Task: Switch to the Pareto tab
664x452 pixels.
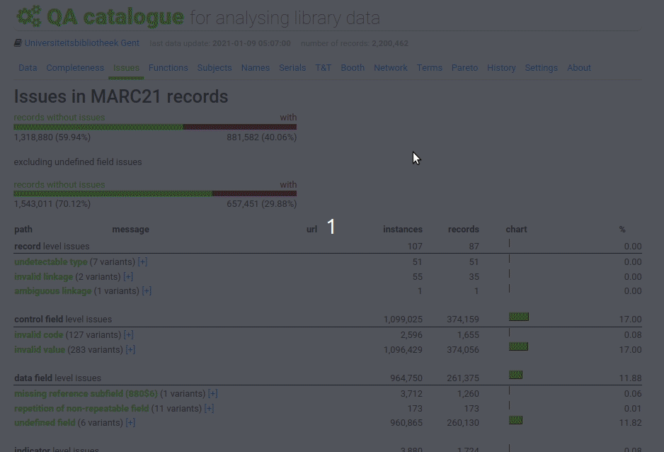Action: click(x=464, y=68)
